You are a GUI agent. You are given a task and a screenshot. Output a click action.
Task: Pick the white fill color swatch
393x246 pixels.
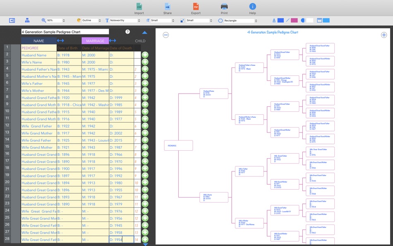coord(310,20)
